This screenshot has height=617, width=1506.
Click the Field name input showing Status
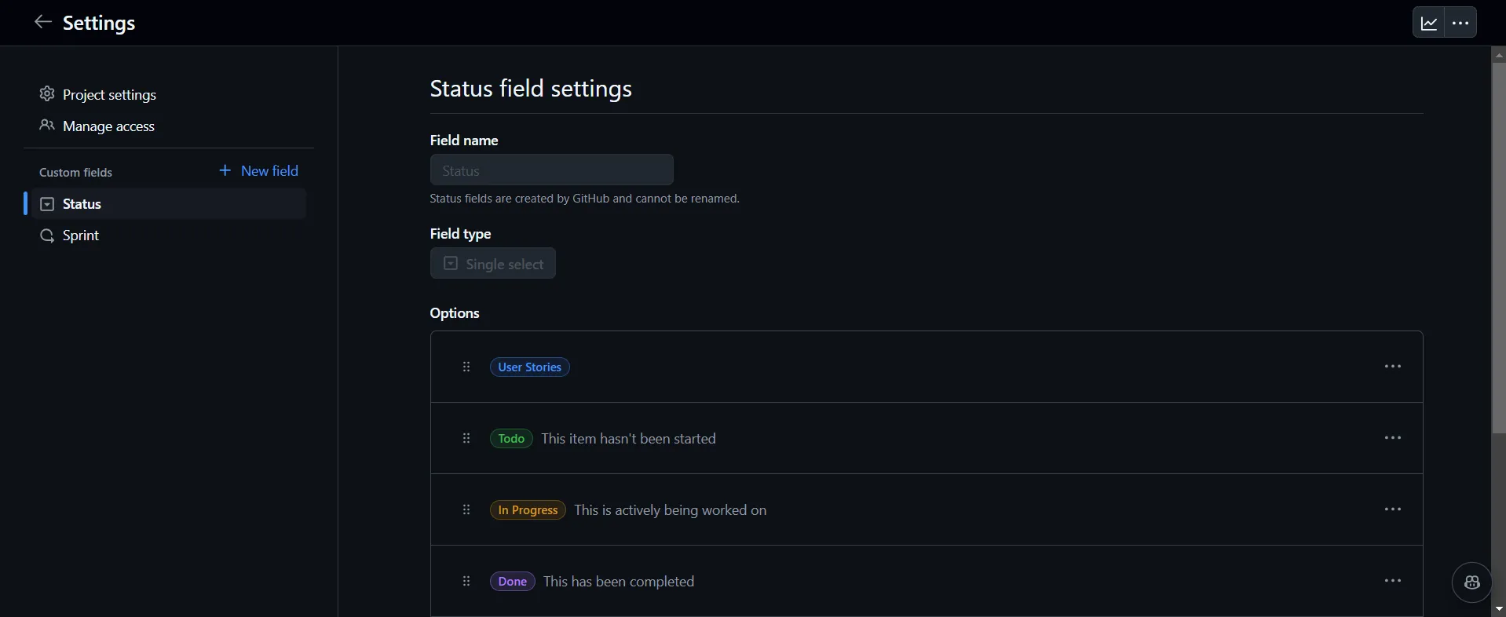552,170
